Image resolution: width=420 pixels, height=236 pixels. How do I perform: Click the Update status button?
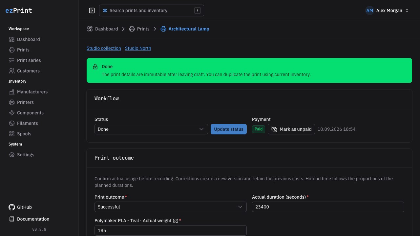pyautogui.click(x=229, y=129)
